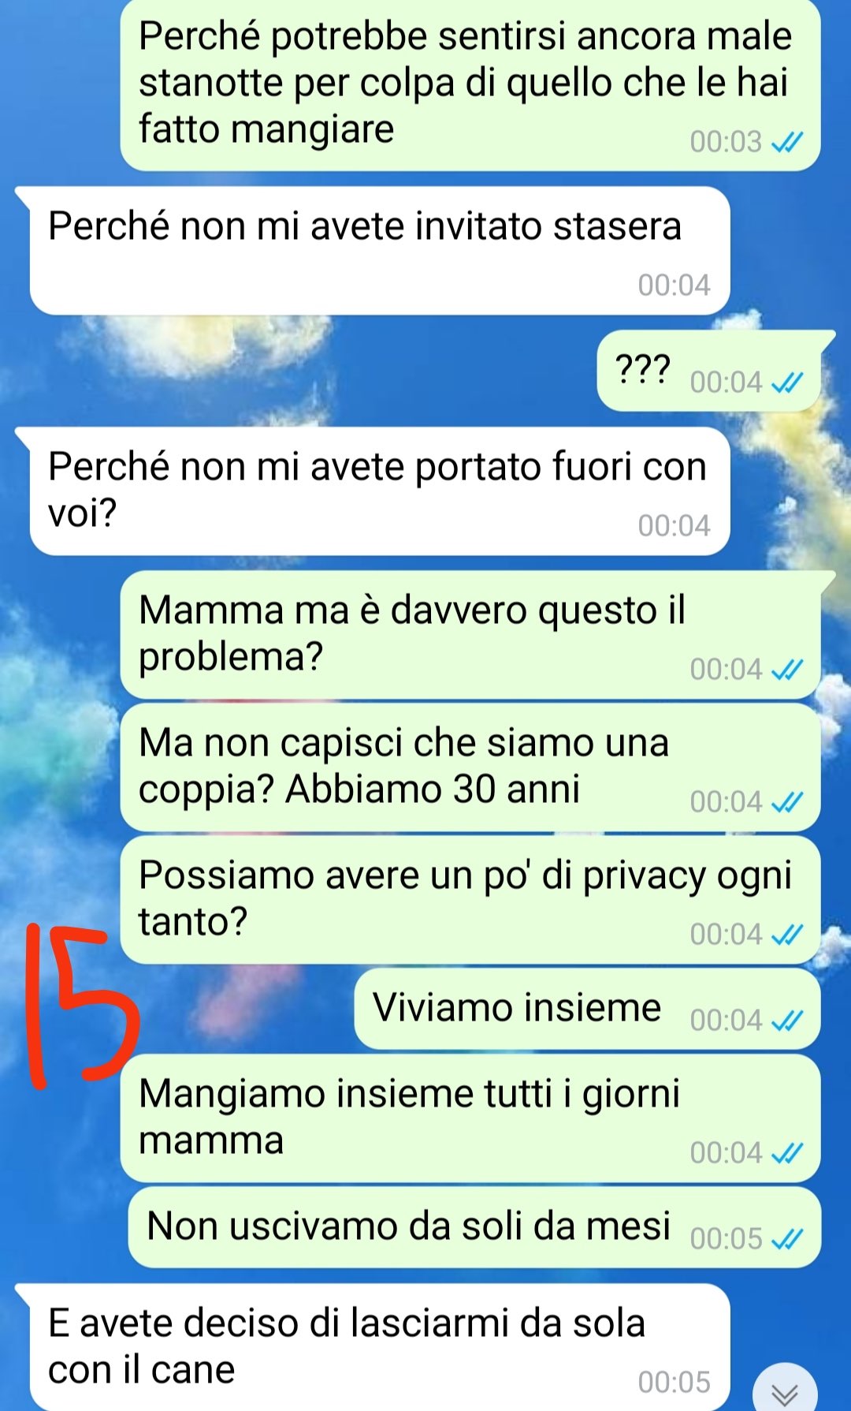Tap read ticks on 'Mamma ma è davvero' message
Image resolution: width=851 pixels, height=1411 pixels.
(786, 670)
